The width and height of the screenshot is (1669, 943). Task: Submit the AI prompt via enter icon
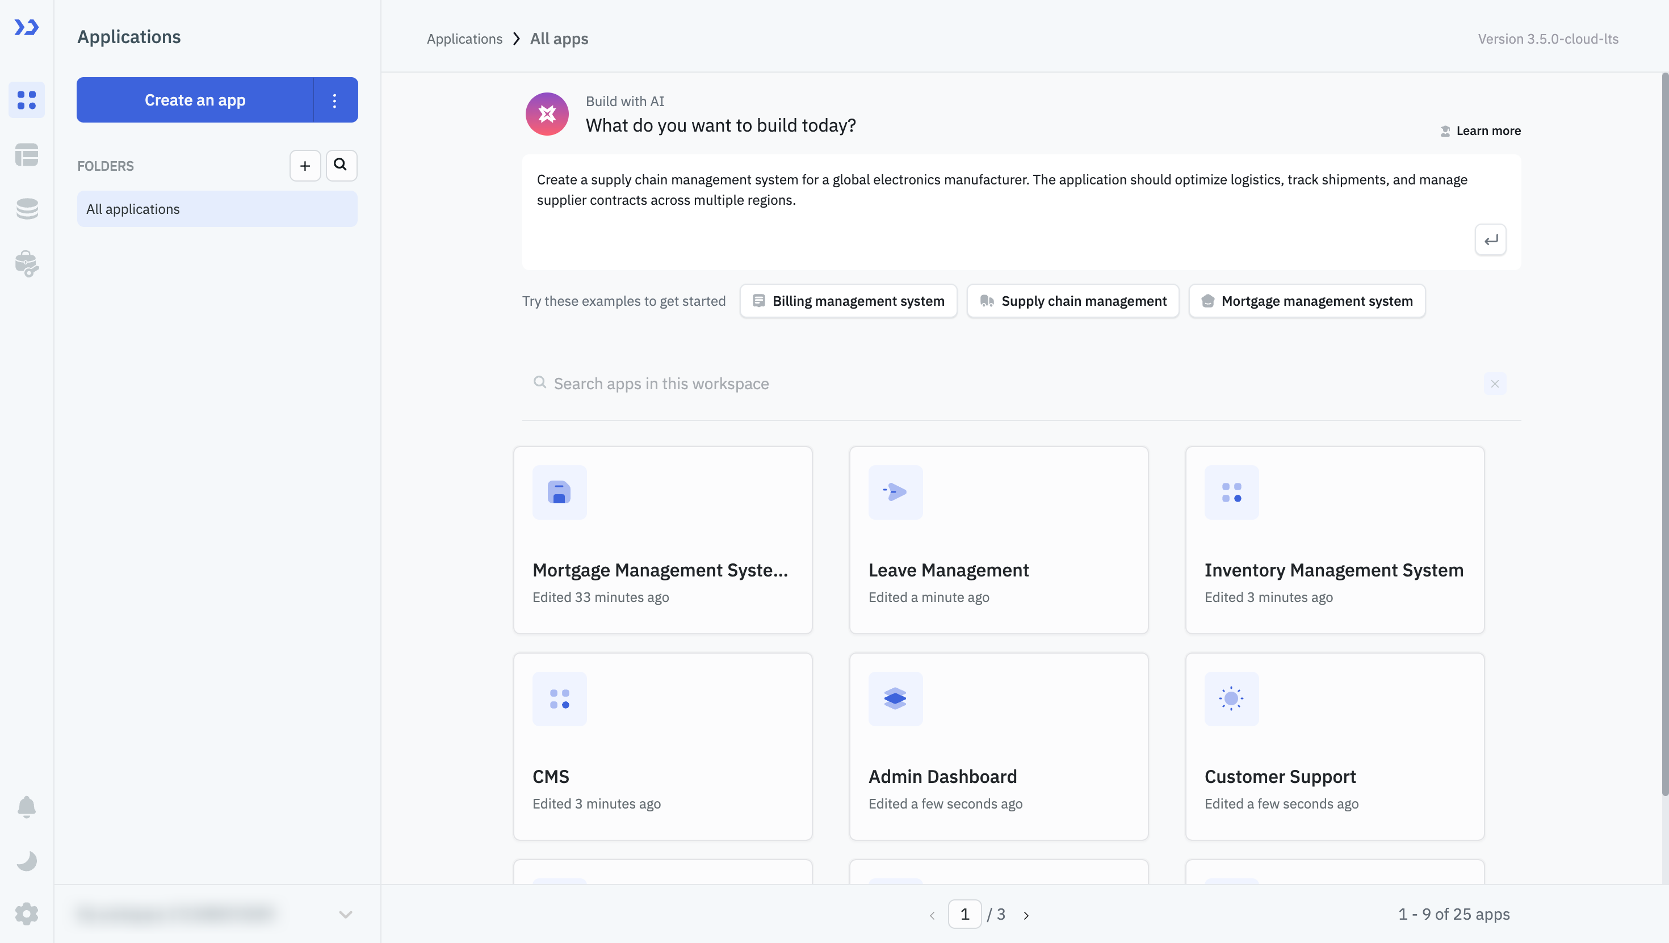(x=1490, y=239)
